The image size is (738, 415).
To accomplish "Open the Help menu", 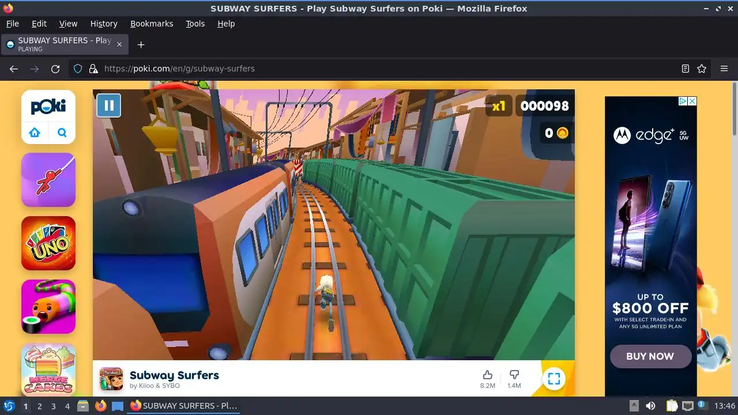I will click(x=226, y=24).
